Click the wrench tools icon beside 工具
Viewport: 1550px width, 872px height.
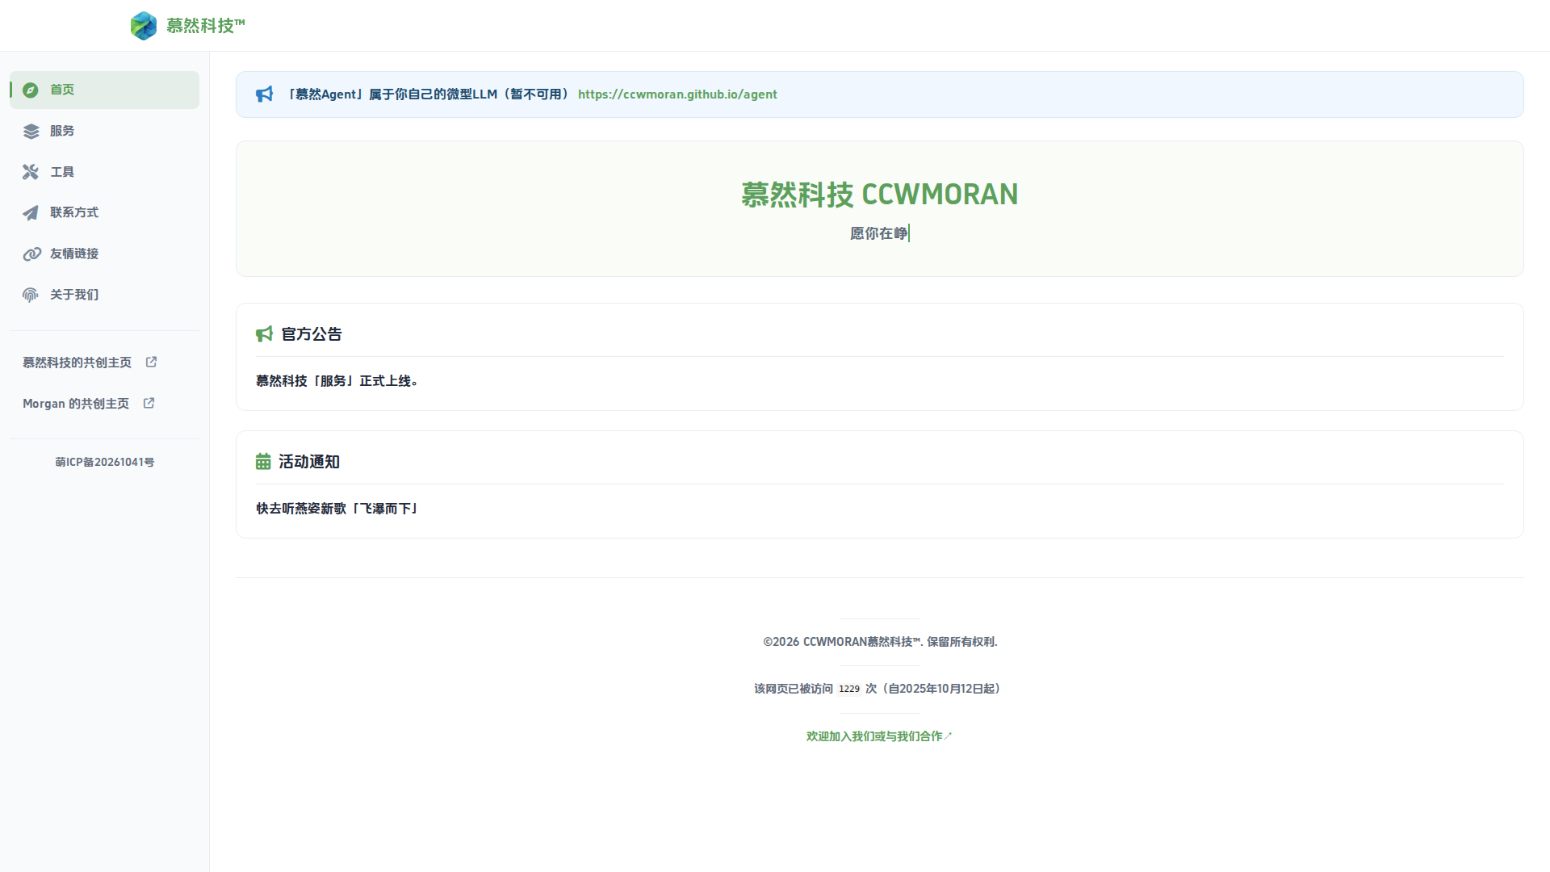pyautogui.click(x=31, y=172)
